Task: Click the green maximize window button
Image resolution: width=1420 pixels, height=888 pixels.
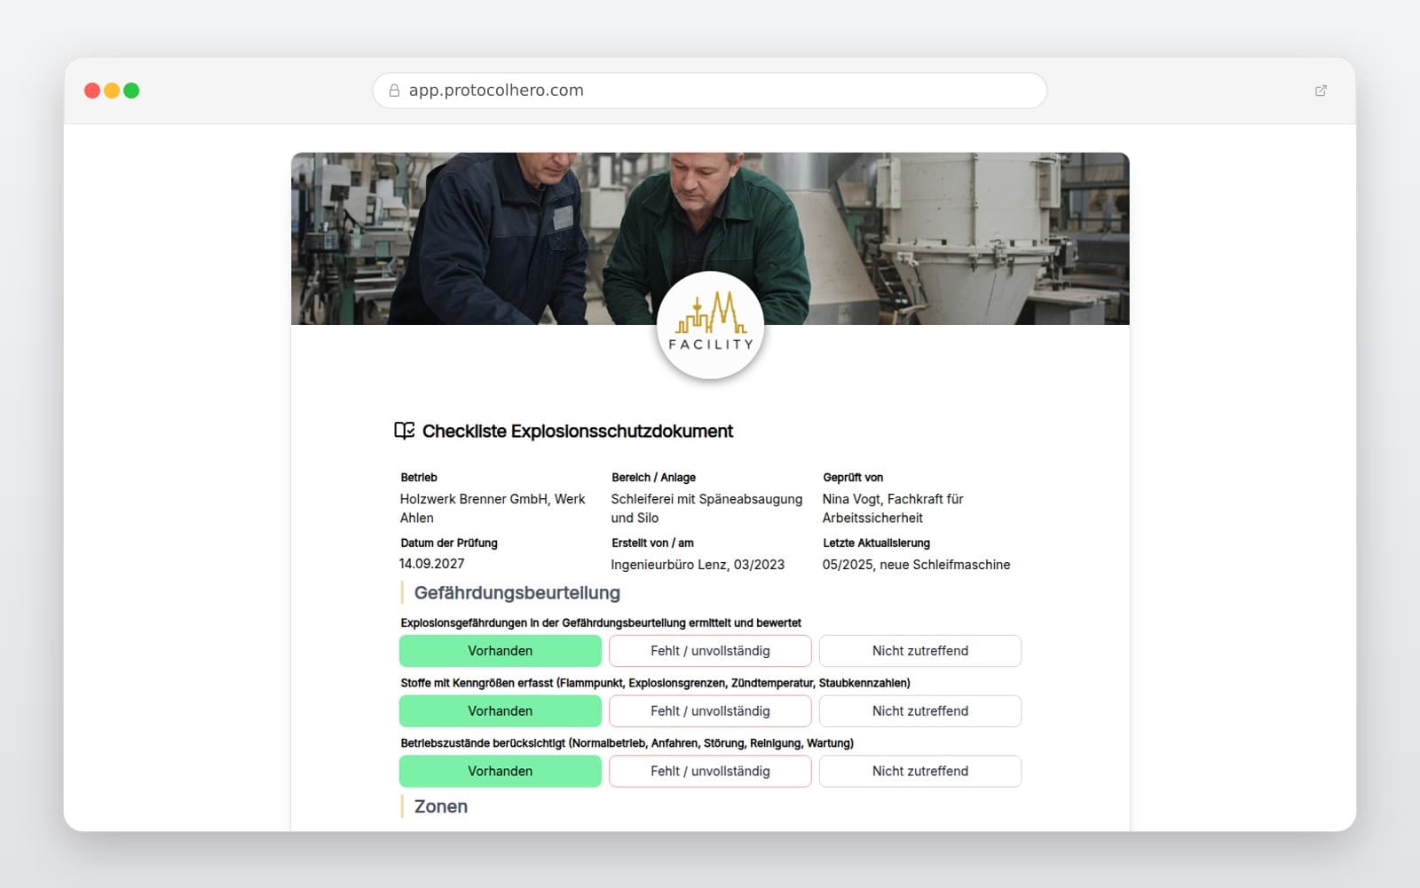Action: pos(131,91)
